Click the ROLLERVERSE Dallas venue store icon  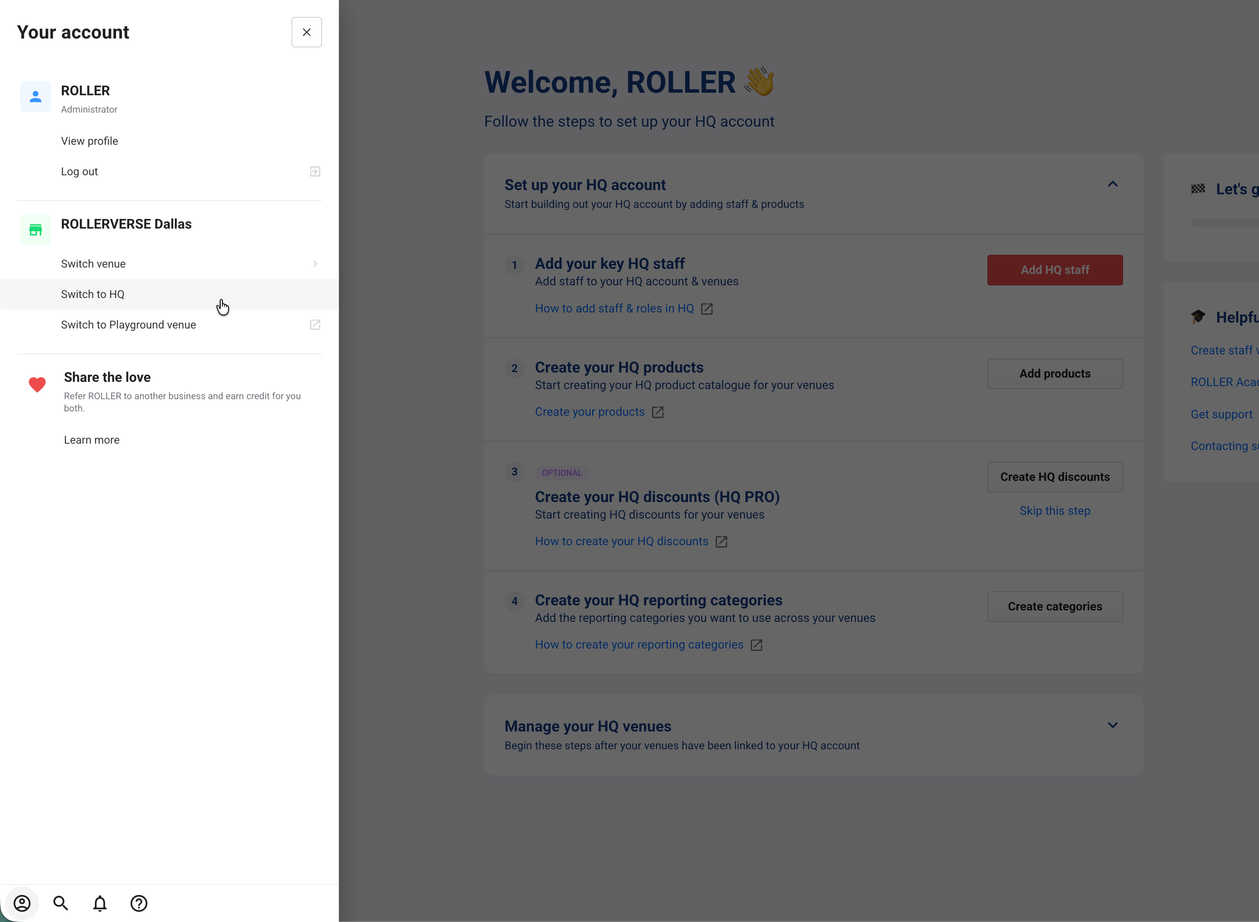(36, 230)
